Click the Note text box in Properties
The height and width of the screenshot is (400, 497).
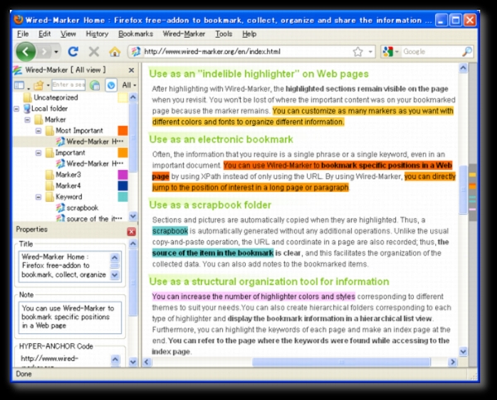pos(70,317)
